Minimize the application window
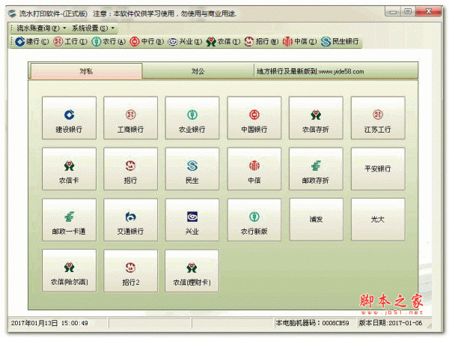The image size is (449, 338). coord(393,11)
